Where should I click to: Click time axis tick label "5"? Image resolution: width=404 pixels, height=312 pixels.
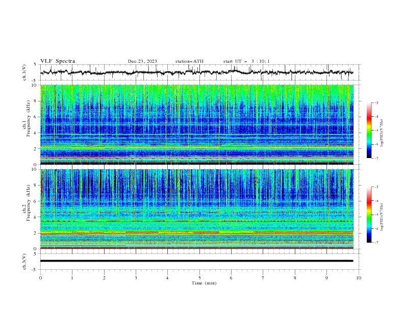coord(199,278)
